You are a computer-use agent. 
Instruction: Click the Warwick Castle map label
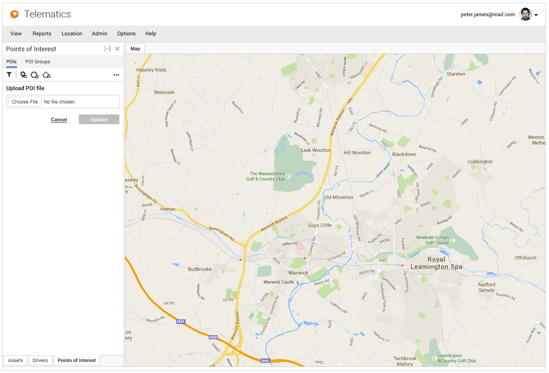point(279,282)
